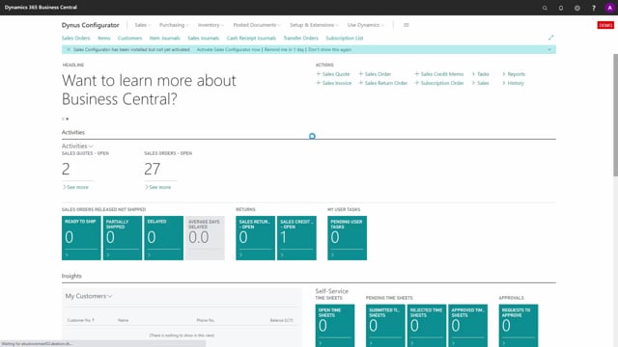Expand the Activities dropdown chevron
Viewport: 618px width, 347px height.
[x=91, y=147]
